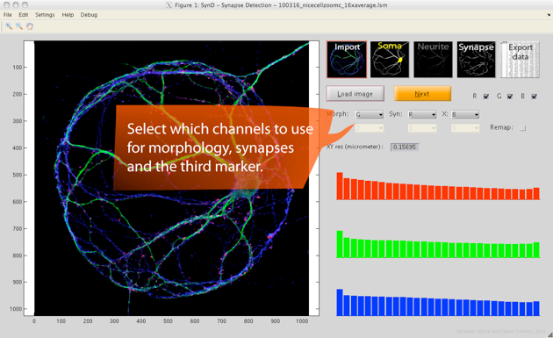Select the zoom out magnifier tool
The height and width of the screenshot is (338, 553).
click(19, 26)
